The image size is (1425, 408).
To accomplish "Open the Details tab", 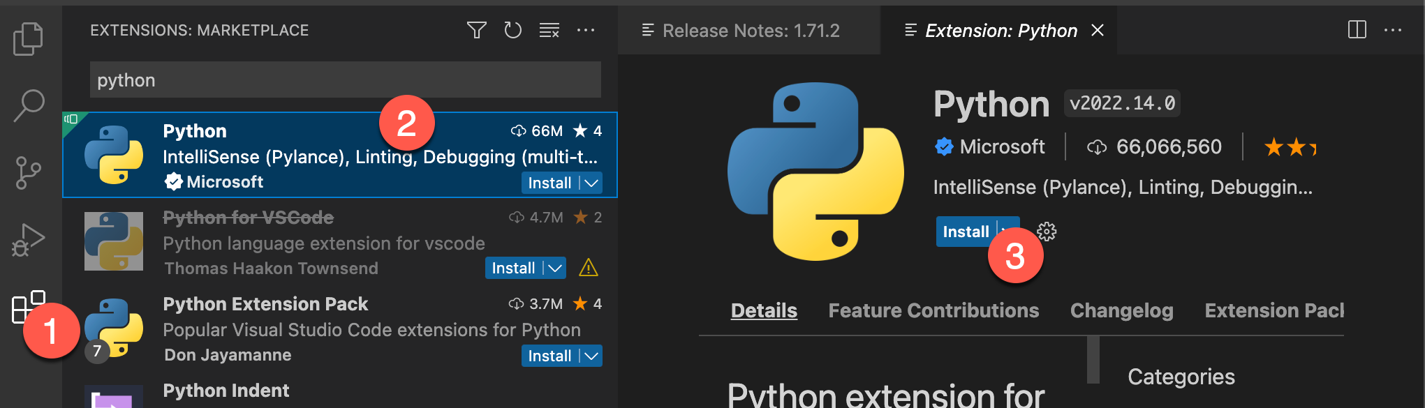I will click(x=764, y=310).
